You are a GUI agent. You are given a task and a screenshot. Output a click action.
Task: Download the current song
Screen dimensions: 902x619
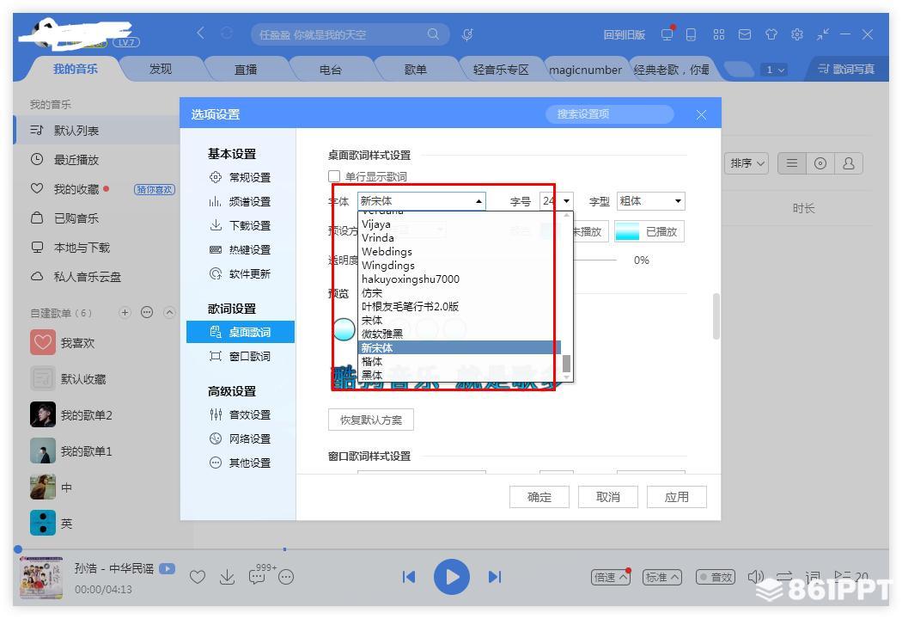[228, 577]
